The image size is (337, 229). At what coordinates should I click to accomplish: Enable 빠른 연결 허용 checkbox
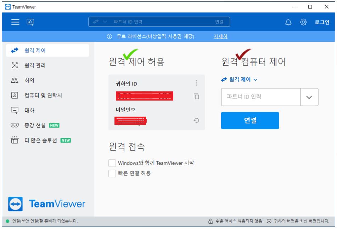[x=112, y=173]
